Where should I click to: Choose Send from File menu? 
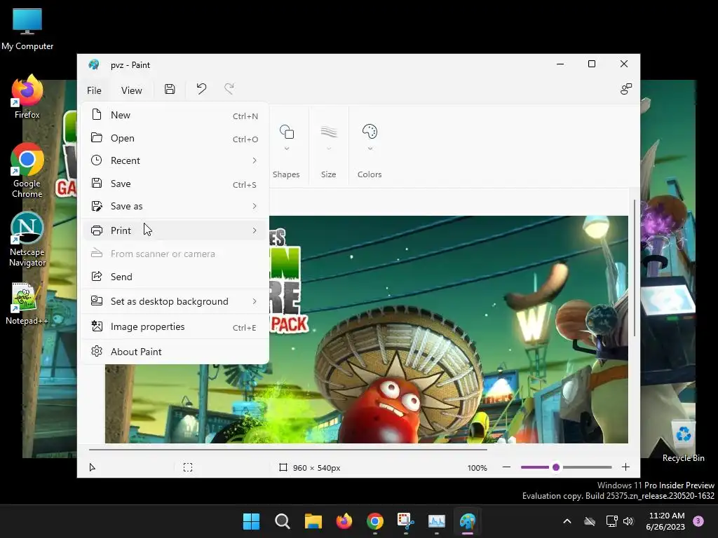pyautogui.click(x=175, y=277)
